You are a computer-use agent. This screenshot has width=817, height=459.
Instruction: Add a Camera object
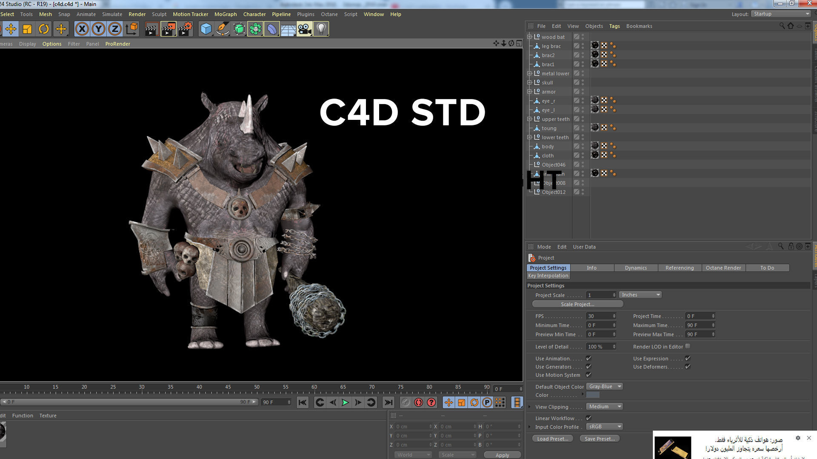click(x=305, y=29)
